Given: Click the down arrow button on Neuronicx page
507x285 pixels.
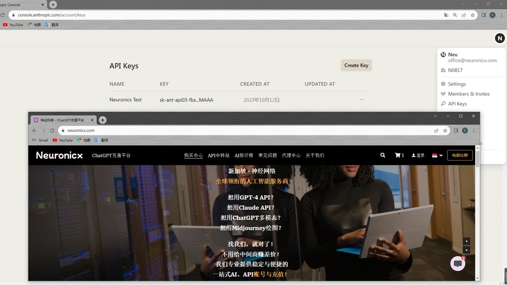Looking at the screenshot, I should (466, 250).
